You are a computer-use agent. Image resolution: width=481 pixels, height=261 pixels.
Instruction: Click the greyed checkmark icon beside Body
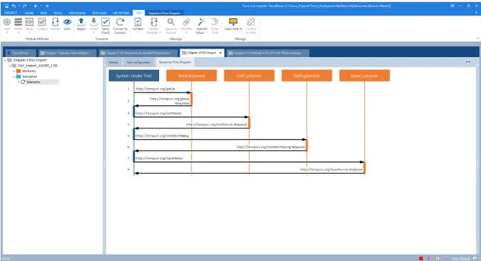click(42, 22)
